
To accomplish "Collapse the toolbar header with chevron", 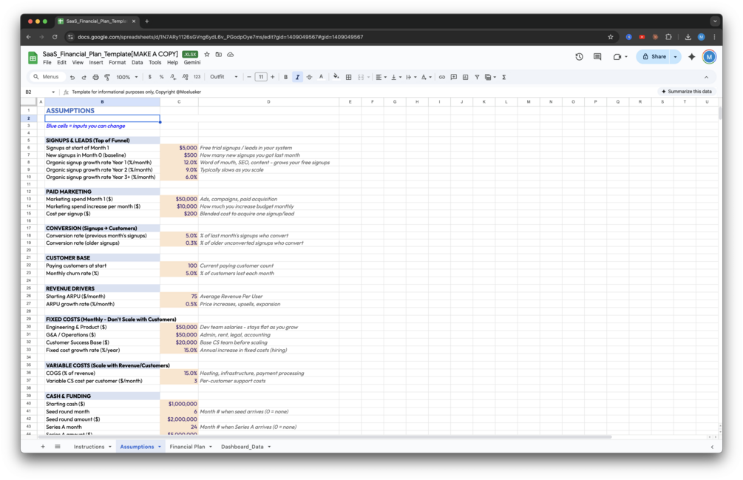I will pos(707,77).
